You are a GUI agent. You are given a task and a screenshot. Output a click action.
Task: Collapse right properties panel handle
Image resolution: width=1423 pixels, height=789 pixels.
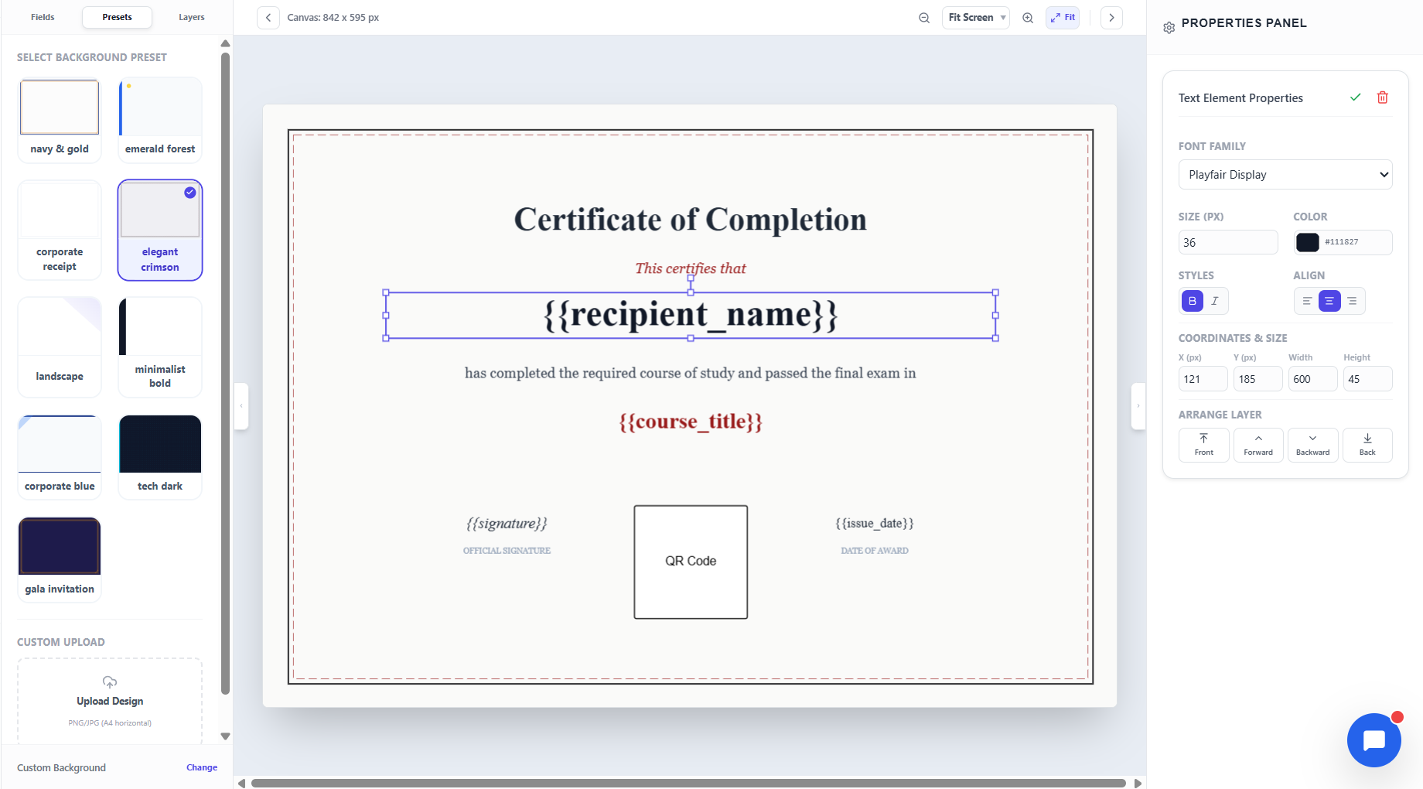pos(1138,405)
